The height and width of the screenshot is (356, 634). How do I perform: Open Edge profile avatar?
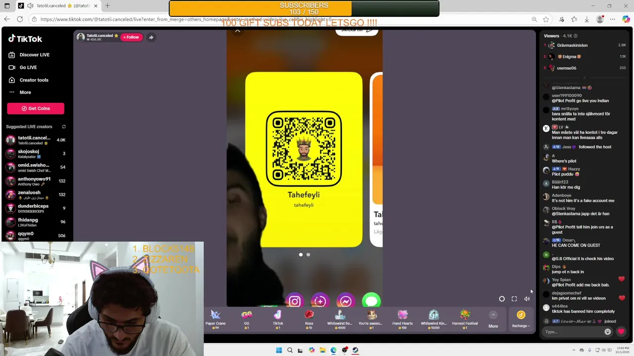click(x=600, y=19)
